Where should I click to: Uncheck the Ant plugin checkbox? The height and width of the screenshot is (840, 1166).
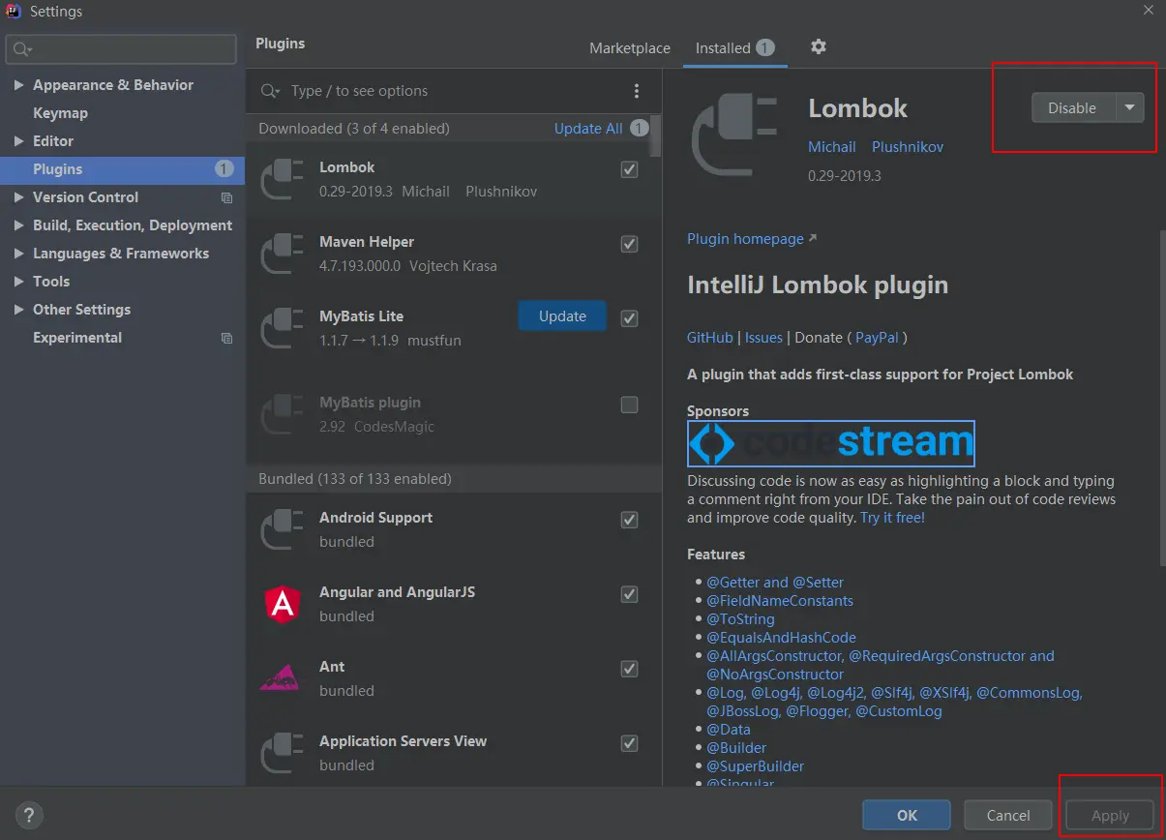[x=629, y=669]
